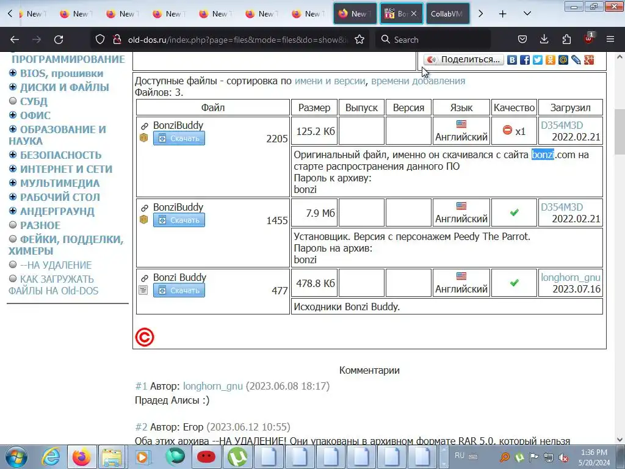Viewport: 625px width, 469px height.
Task: Share the page on Google Plus
Action: (x=589, y=60)
